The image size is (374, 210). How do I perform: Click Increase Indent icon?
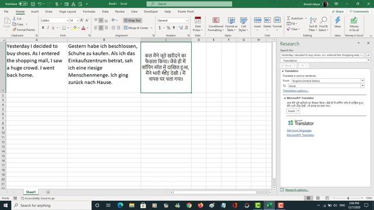tap(118, 28)
